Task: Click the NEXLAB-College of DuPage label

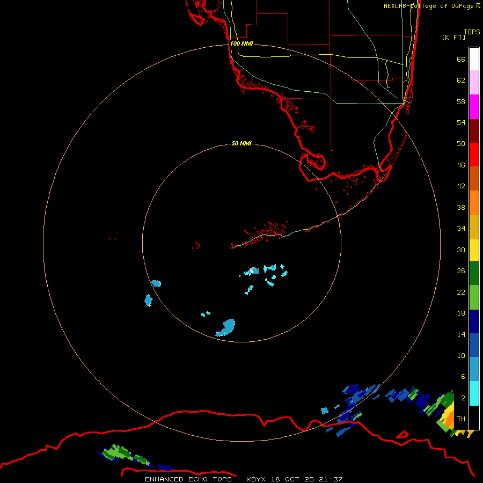Action: [429, 6]
